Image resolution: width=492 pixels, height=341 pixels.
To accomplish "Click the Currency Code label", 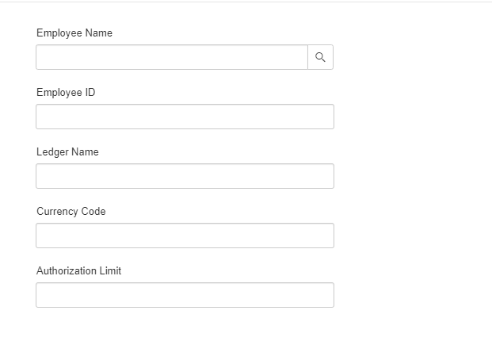I will 71,211.
